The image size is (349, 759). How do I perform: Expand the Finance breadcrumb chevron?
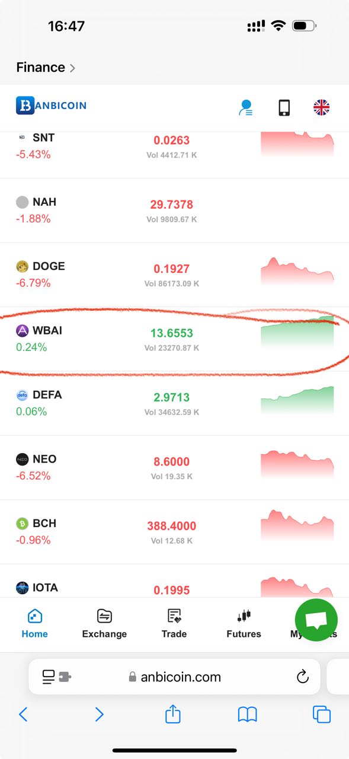point(72,68)
